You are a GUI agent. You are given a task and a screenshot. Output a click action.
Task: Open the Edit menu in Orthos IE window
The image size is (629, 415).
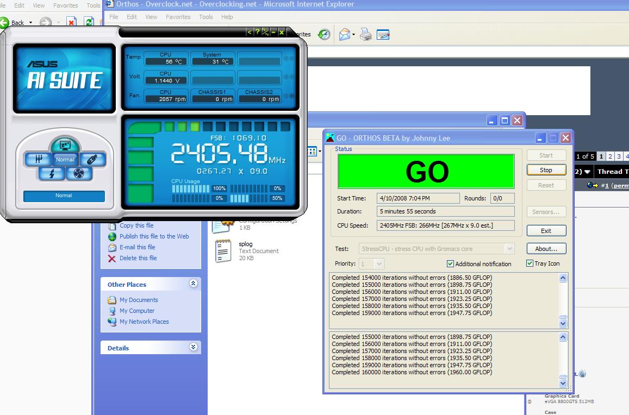(132, 17)
